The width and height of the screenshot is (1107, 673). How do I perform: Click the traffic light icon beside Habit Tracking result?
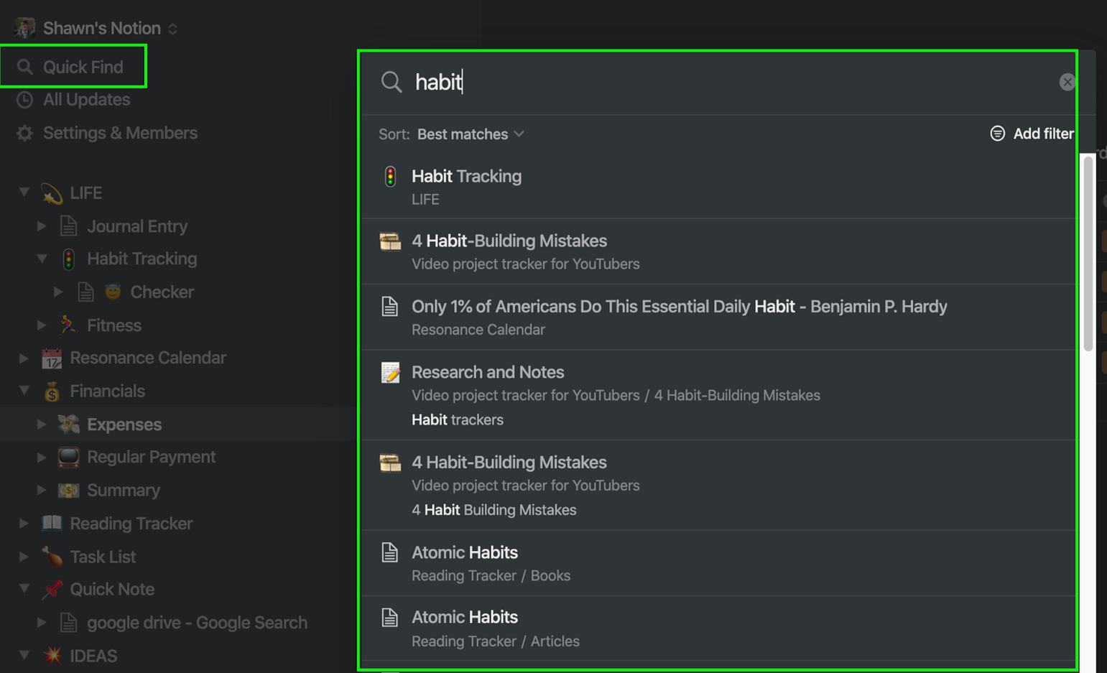coord(390,177)
